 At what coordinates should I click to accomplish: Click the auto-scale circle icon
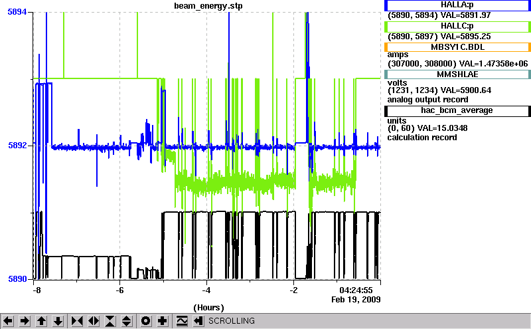pyautogui.click(x=146, y=320)
